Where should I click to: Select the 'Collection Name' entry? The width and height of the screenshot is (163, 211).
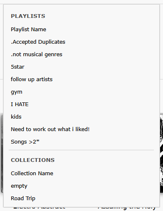(32, 174)
